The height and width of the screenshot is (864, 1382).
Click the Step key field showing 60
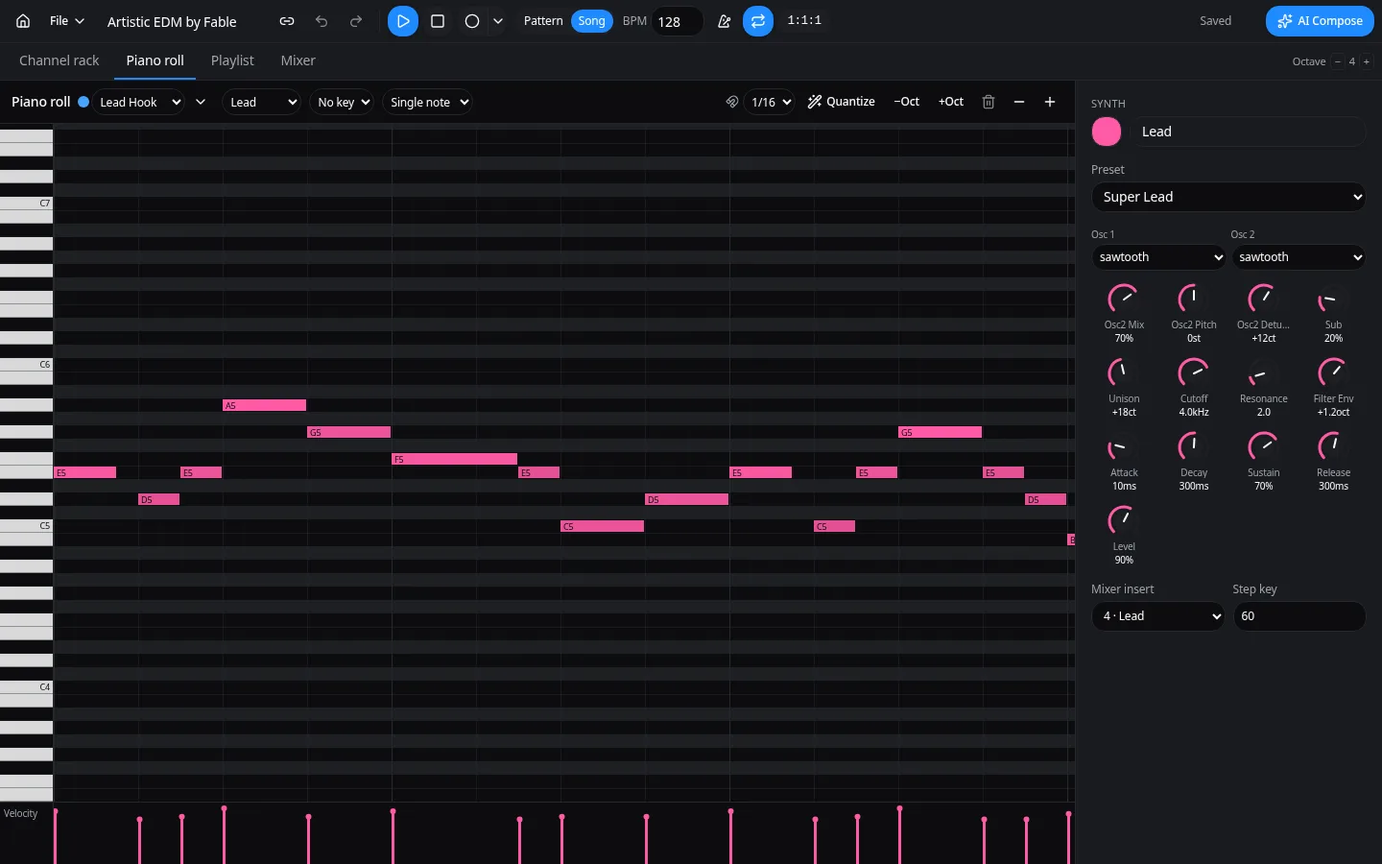[x=1299, y=616]
